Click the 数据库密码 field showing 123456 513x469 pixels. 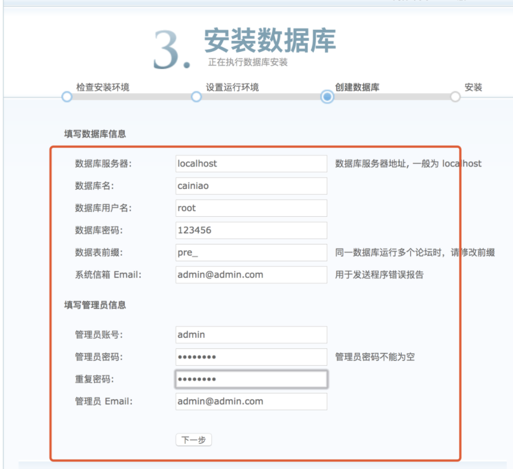(x=251, y=230)
